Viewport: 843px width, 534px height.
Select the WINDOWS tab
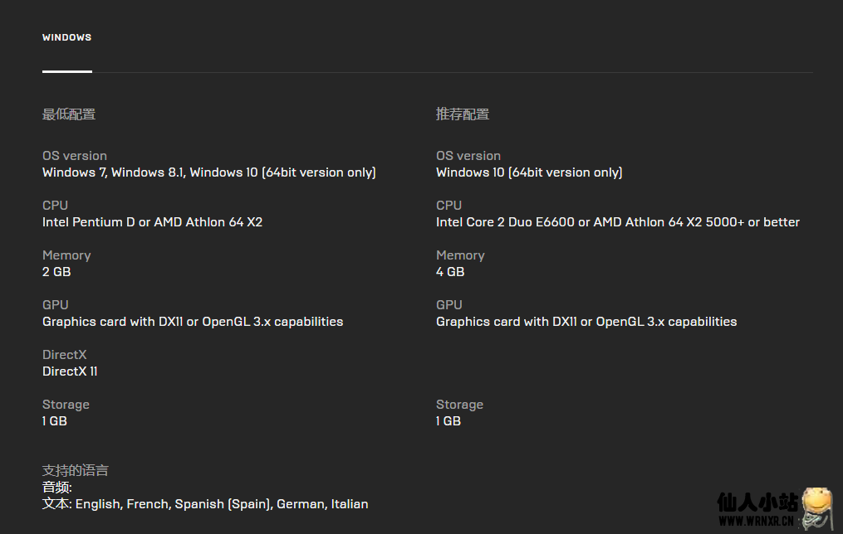pos(66,37)
